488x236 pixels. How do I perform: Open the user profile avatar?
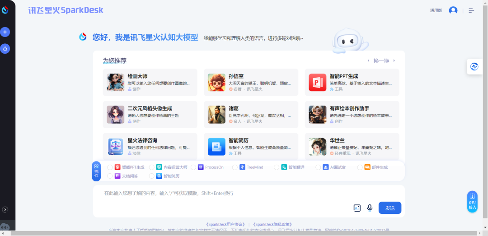453,10
